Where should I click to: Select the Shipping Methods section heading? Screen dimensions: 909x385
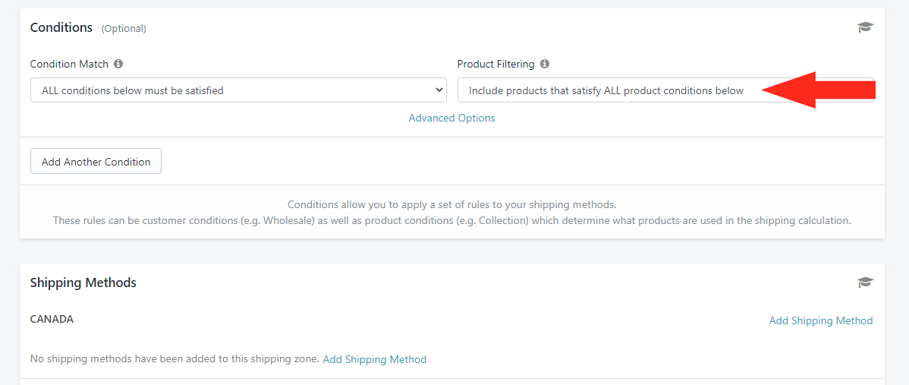click(x=83, y=282)
